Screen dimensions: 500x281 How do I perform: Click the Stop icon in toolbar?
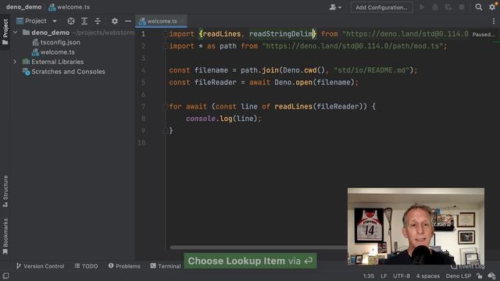point(462,7)
